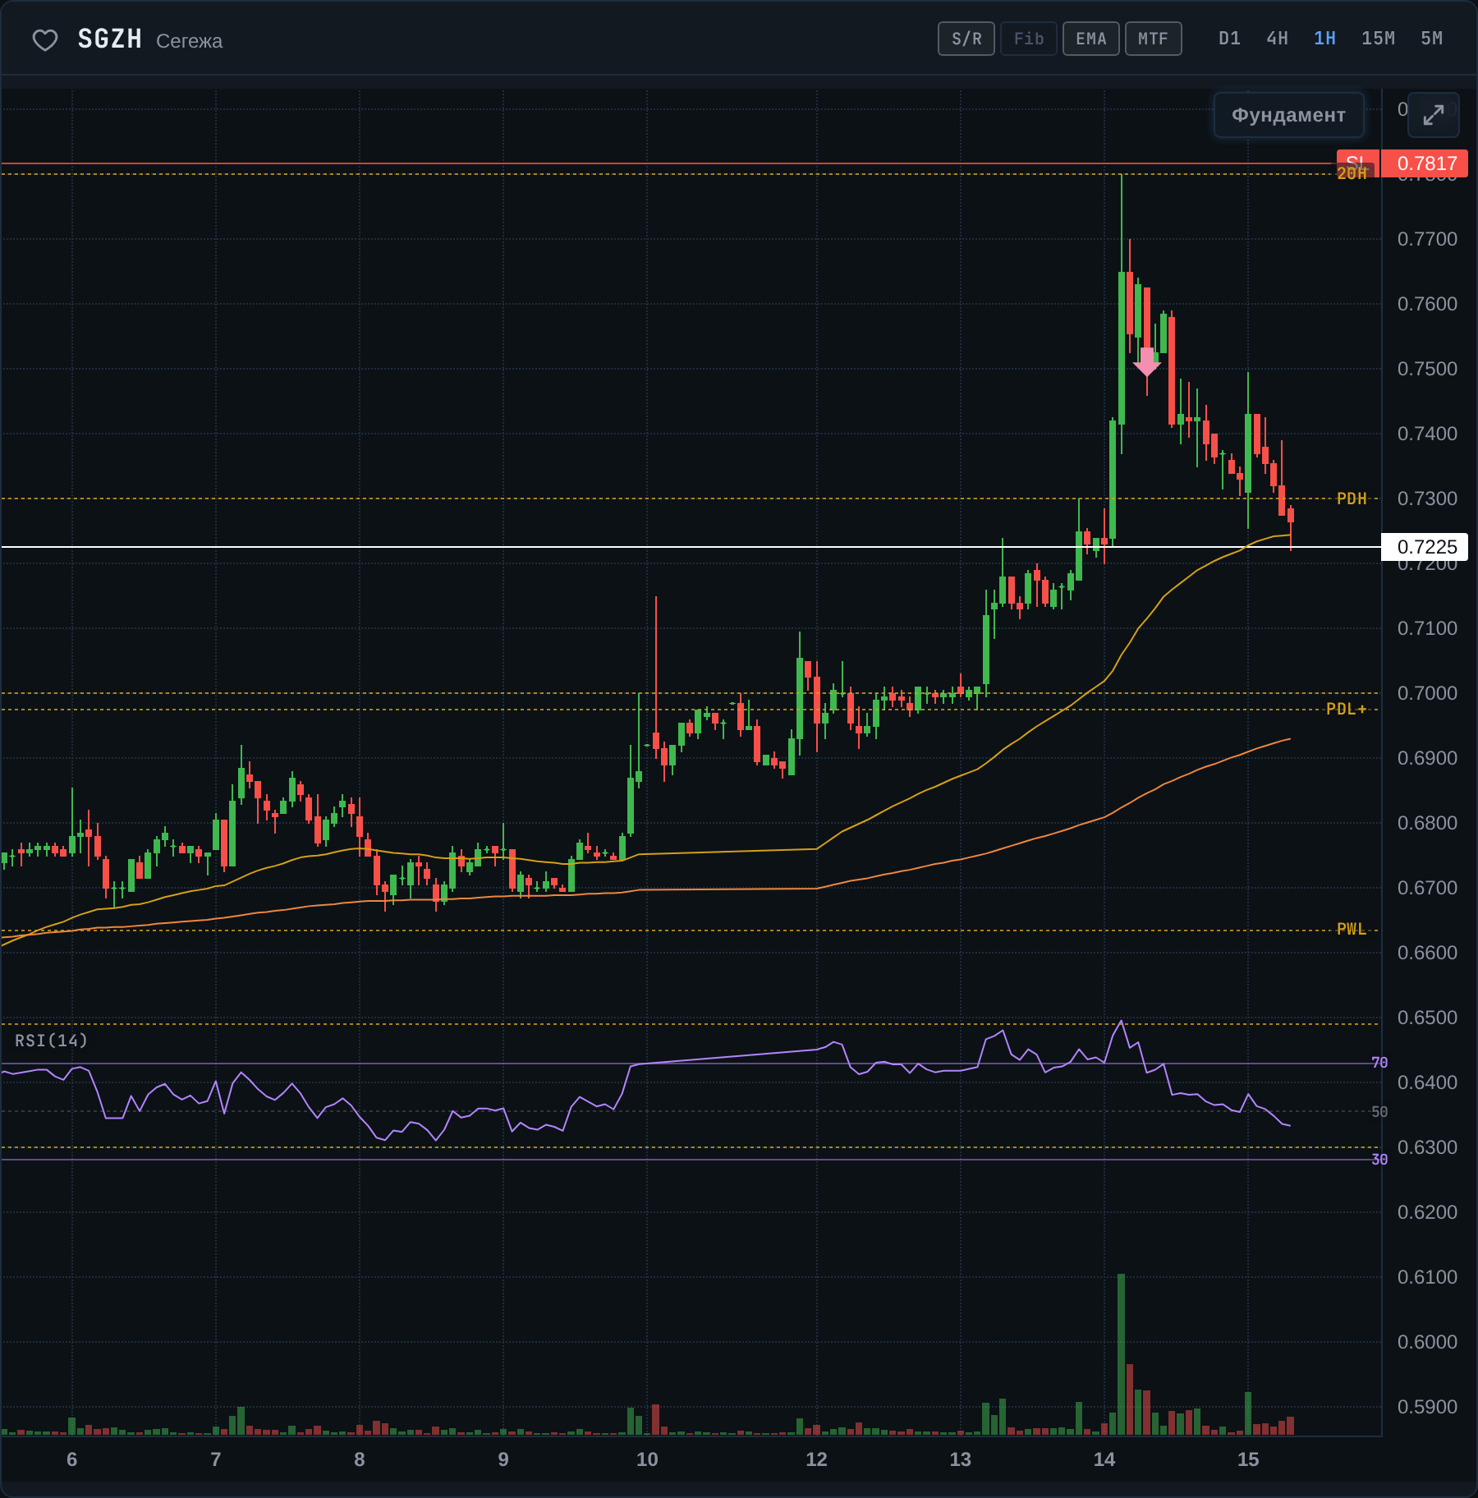Click the RSI(14) indicator label
This screenshot has width=1478, height=1498.
pos(51,1041)
